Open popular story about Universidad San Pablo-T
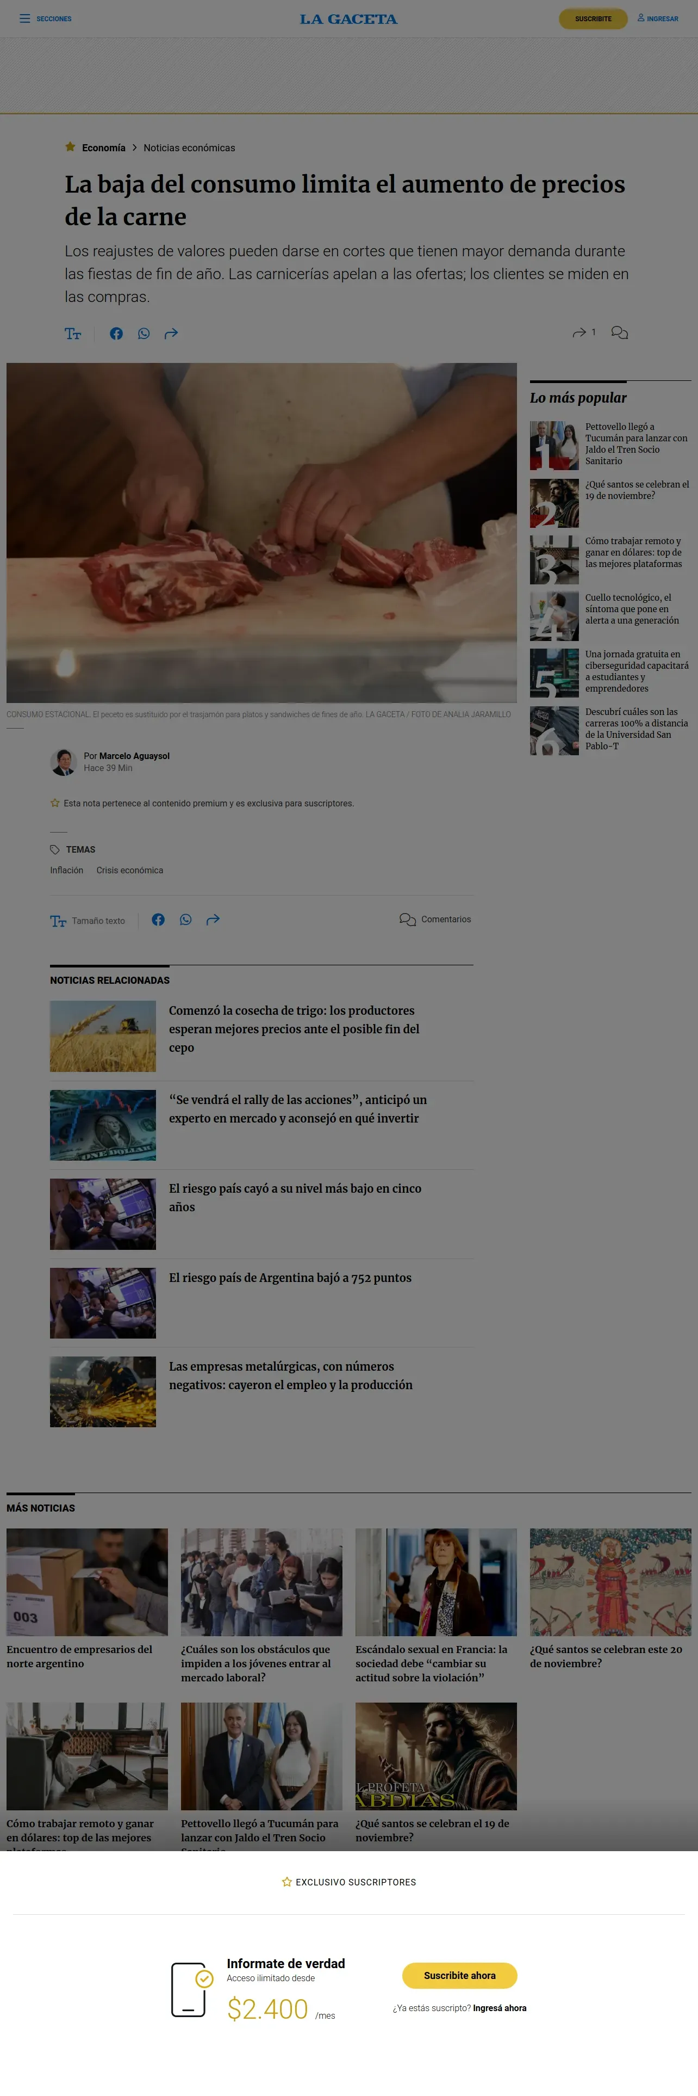Image resolution: width=698 pixels, height=2096 pixels. (636, 728)
